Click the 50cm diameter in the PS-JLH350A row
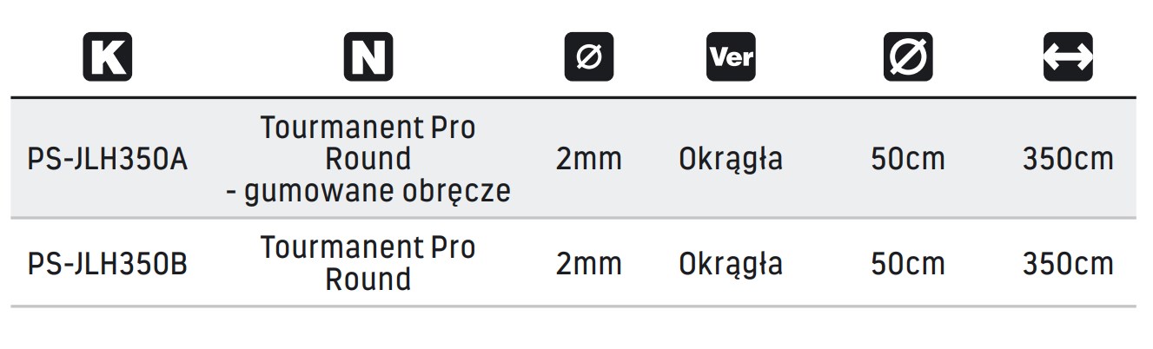Image resolution: width=1153 pixels, height=349 pixels. (908, 160)
